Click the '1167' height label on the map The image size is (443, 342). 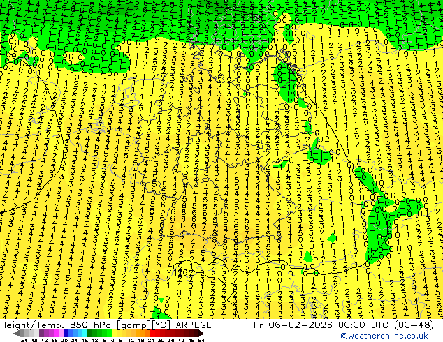point(180,273)
